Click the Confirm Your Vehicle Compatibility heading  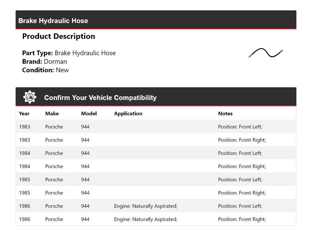click(x=100, y=97)
